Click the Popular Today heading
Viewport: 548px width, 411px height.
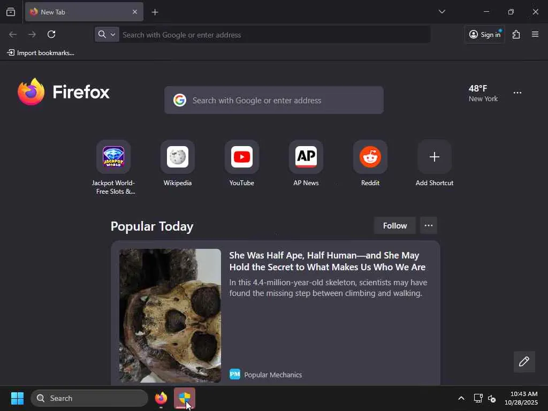click(152, 226)
